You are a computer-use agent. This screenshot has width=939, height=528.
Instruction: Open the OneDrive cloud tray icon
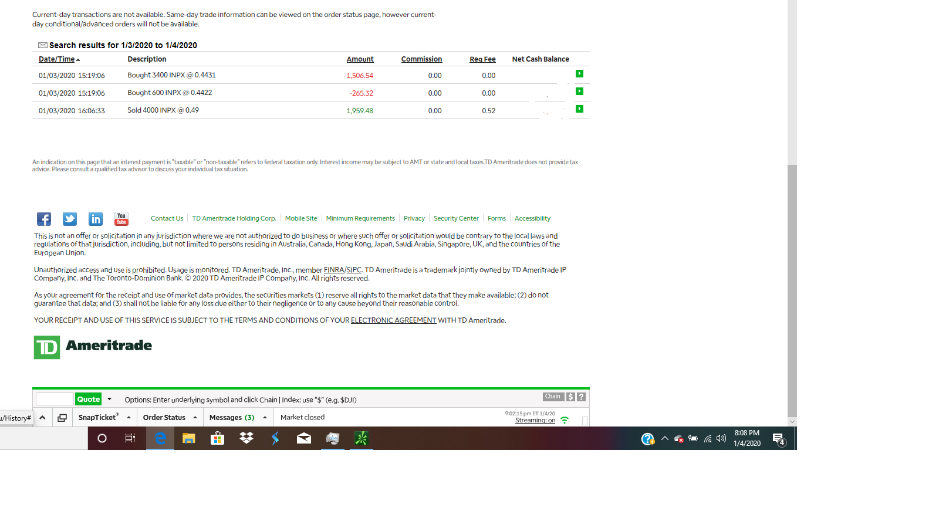point(679,439)
